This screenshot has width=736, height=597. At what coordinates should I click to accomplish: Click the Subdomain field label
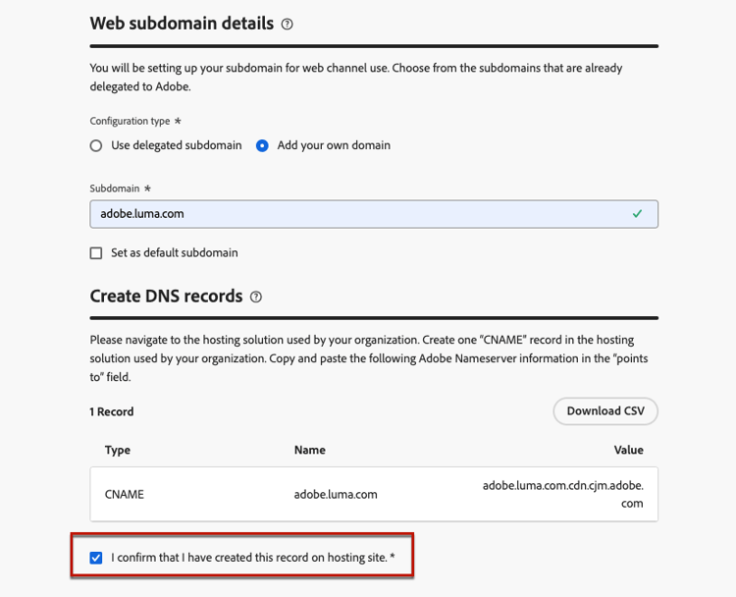click(115, 188)
